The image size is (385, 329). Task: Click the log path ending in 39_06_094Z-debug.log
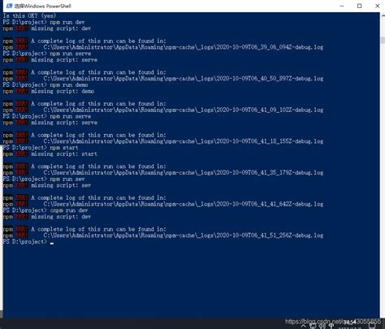point(184,47)
